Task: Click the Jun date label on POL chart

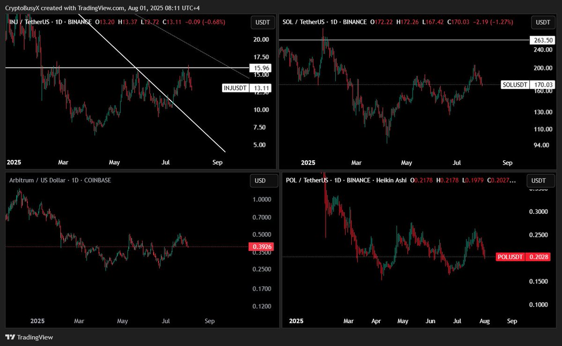Action: [430, 321]
